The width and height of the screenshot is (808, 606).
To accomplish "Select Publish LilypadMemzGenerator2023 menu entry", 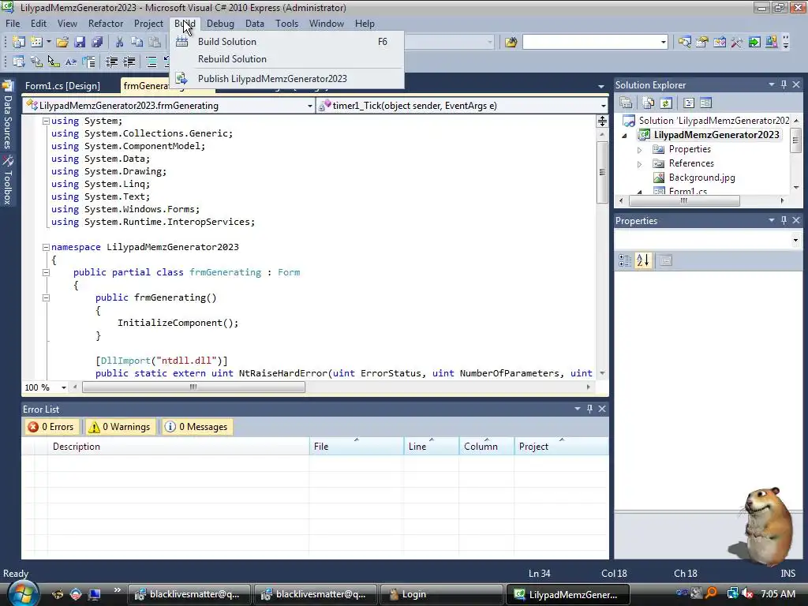I will click(x=287, y=79).
